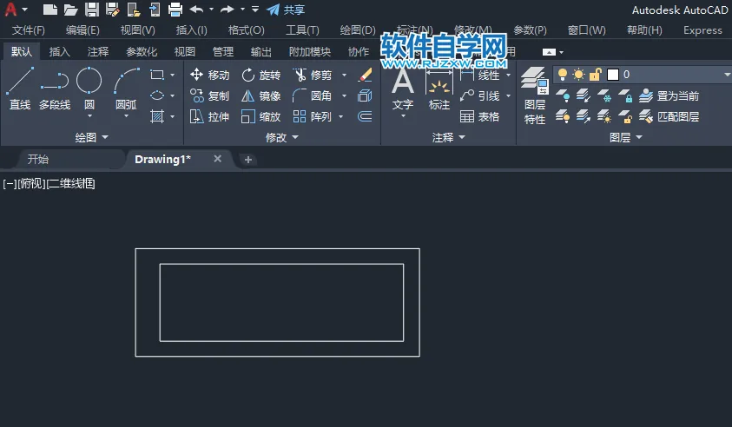This screenshot has height=427, width=732.
Task: Select the Polyline (多段线) tool
Action: tap(55, 89)
